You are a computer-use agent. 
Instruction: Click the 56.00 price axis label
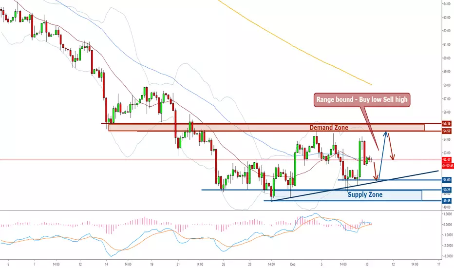(x=447, y=112)
